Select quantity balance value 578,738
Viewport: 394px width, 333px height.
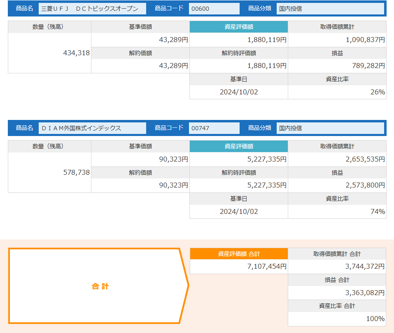[x=77, y=172]
